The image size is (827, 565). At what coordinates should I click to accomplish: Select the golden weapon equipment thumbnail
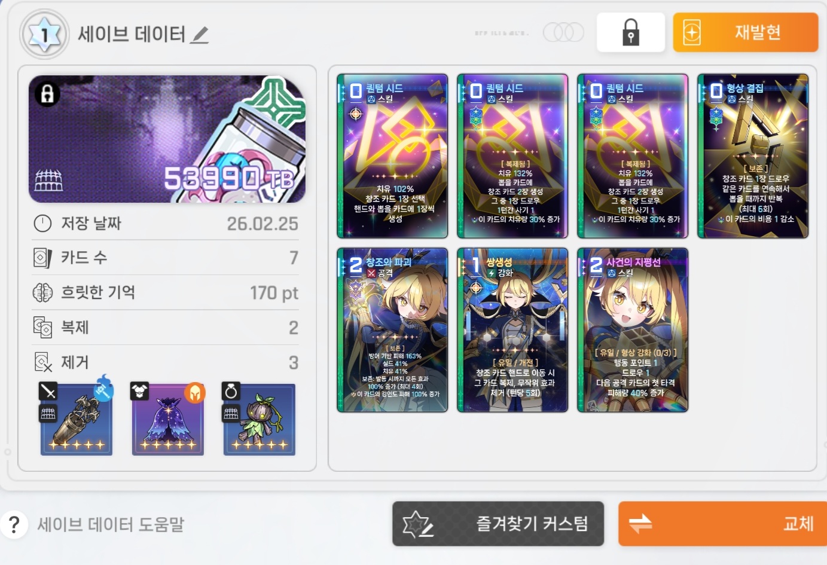(x=77, y=419)
